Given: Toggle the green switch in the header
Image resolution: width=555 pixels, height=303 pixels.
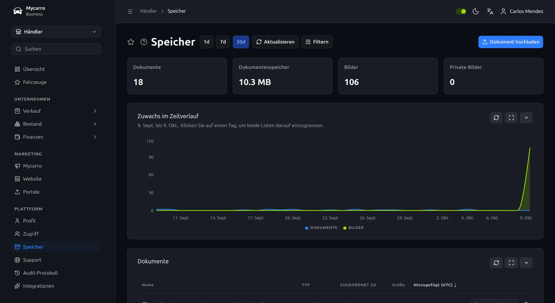Looking at the screenshot, I should pyautogui.click(x=461, y=11).
